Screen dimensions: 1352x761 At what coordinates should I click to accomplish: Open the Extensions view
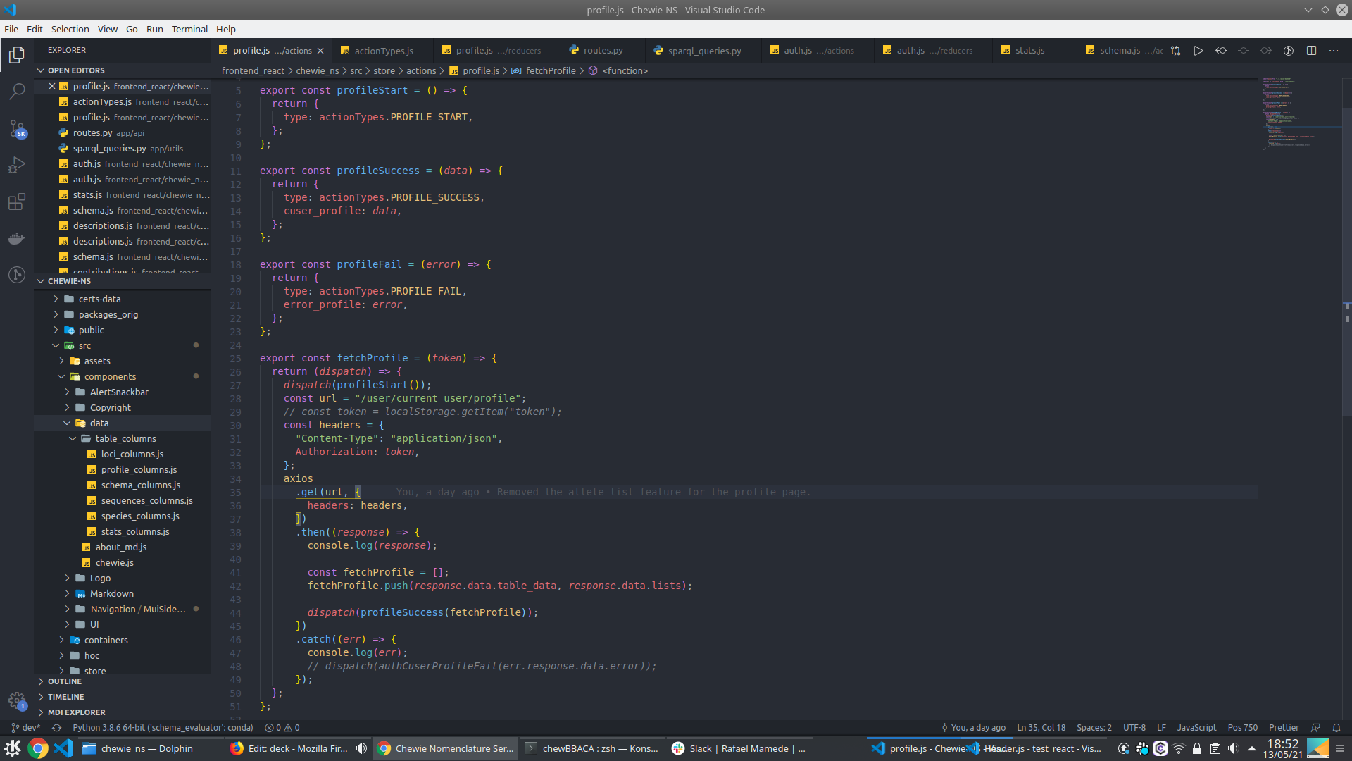[x=17, y=203]
